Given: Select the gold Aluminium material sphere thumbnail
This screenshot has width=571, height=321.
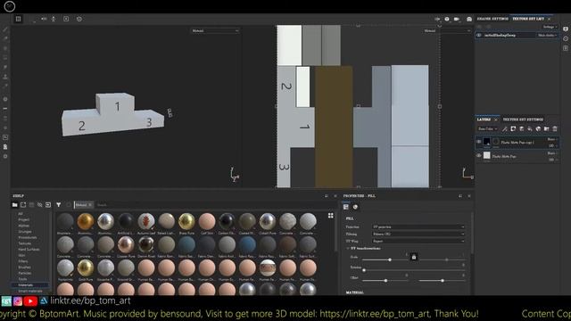Looking at the screenshot, I should [86, 221].
